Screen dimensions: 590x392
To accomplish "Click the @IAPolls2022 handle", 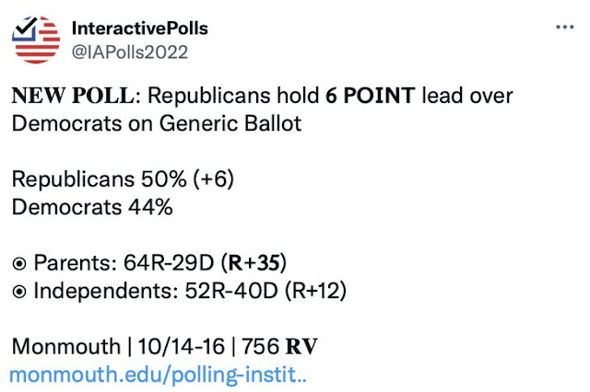I will point(129,52).
